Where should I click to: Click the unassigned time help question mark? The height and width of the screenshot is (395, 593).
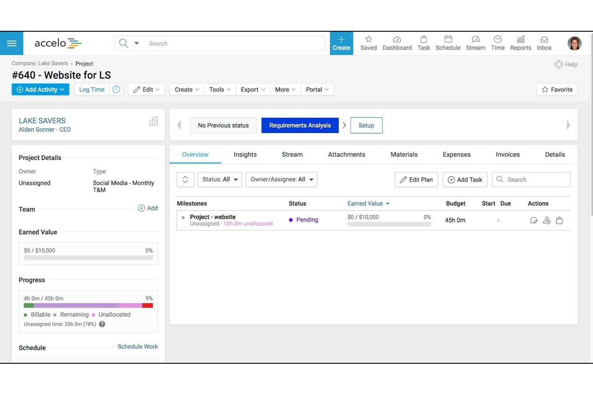tap(102, 324)
